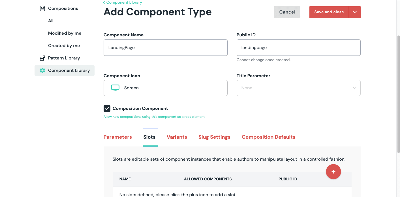
Task: Switch to the Parameters tab
Action: [x=118, y=137]
